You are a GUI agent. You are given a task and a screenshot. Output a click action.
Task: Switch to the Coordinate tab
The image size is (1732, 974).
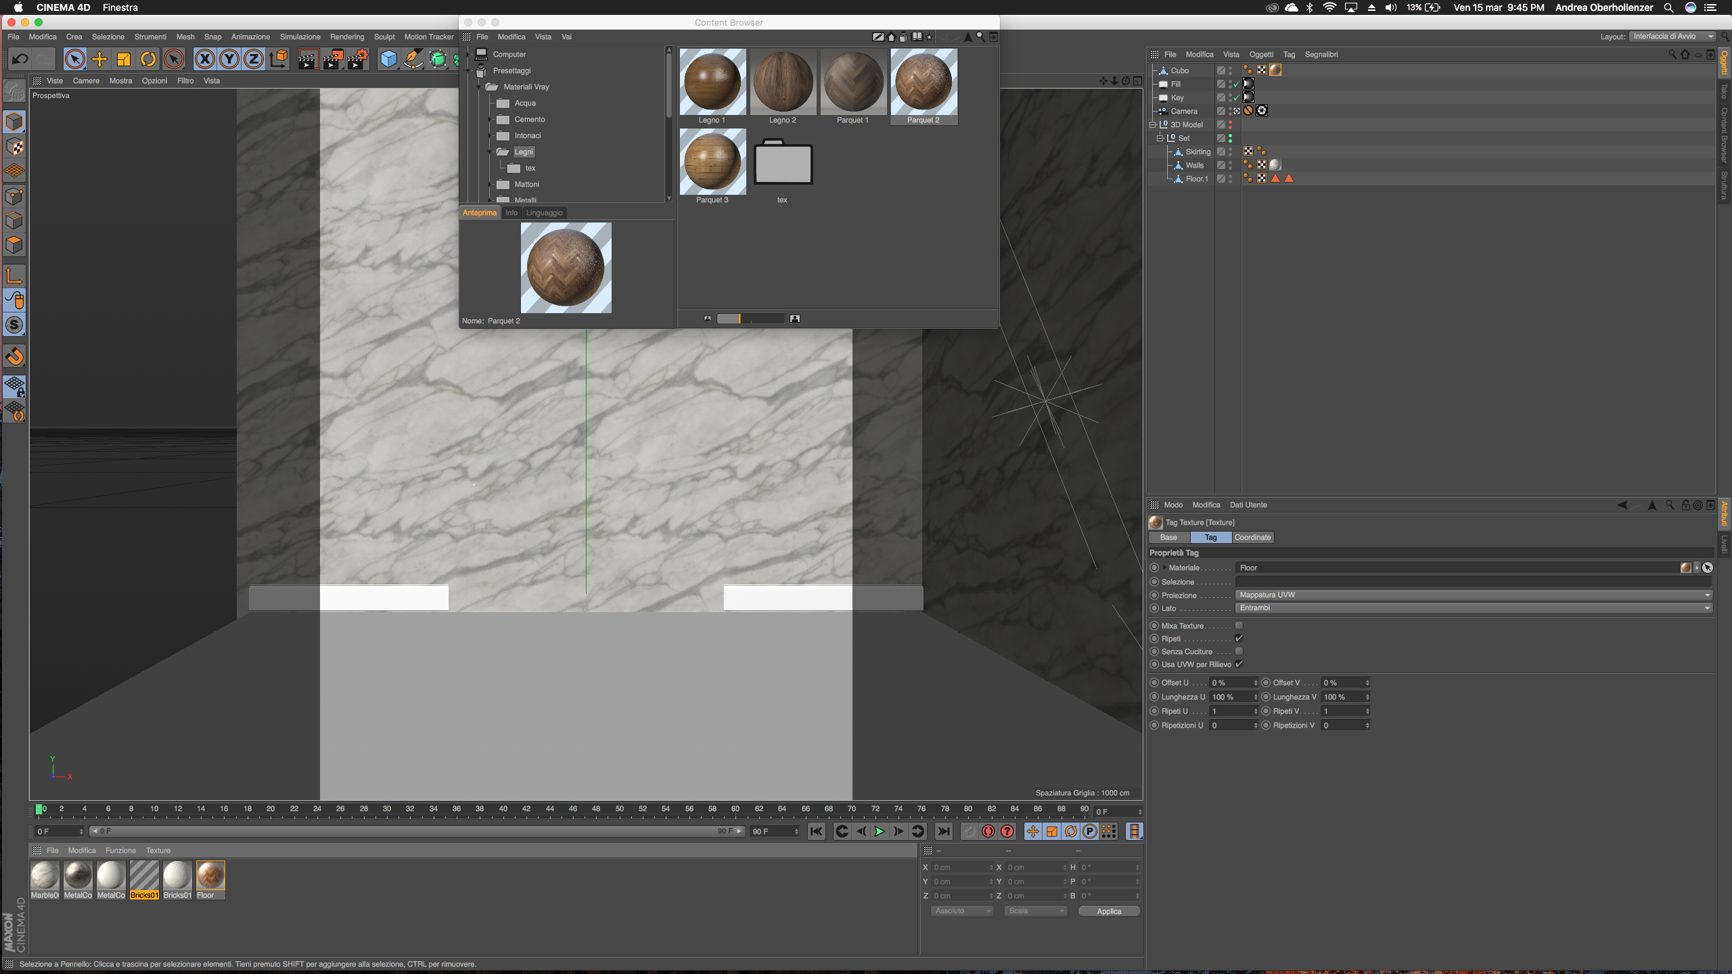[x=1252, y=538]
